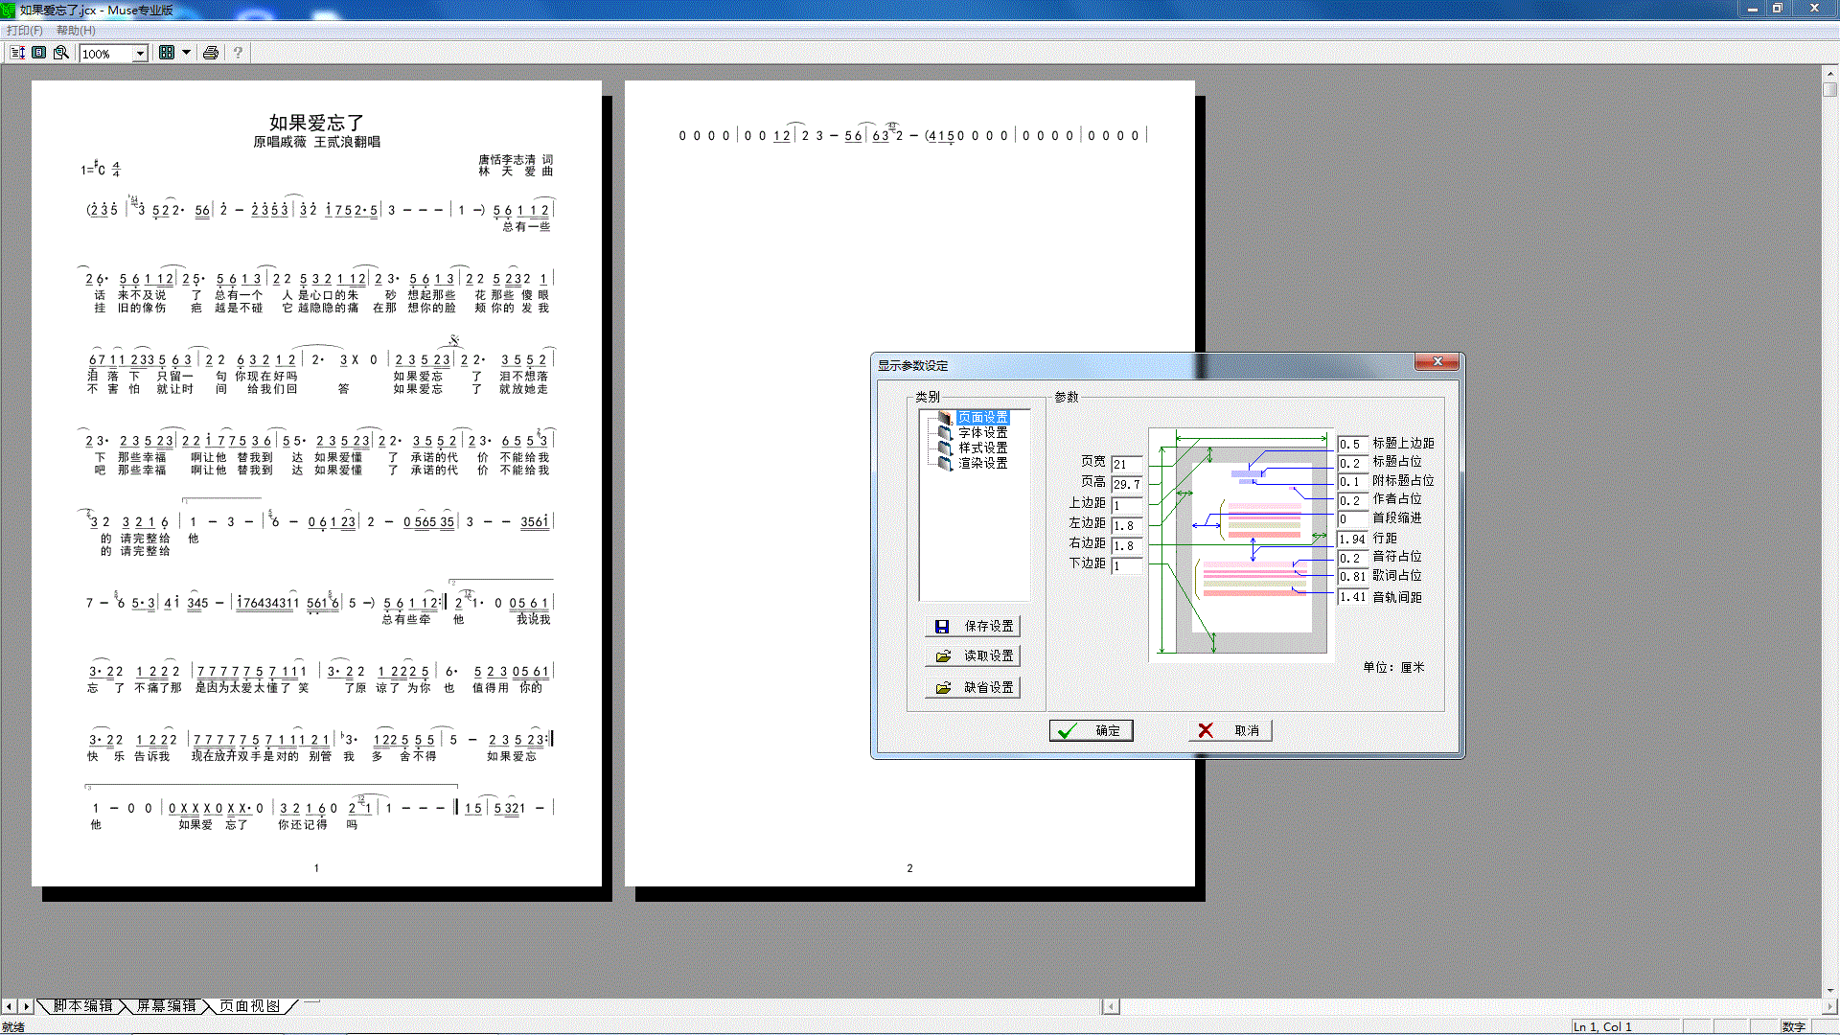1840x1035 pixels.
Task: Click the 读取设置 button
Action: coord(973,656)
